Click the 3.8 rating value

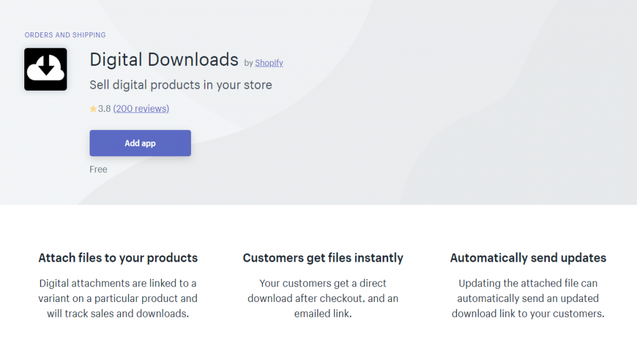click(x=105, y=109)
